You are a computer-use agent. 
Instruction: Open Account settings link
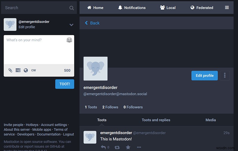[x=54, y=125]
